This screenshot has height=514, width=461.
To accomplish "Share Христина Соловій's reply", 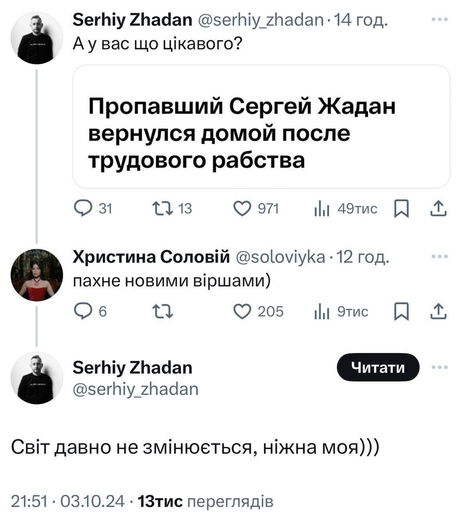I will (x=439, y=311).
